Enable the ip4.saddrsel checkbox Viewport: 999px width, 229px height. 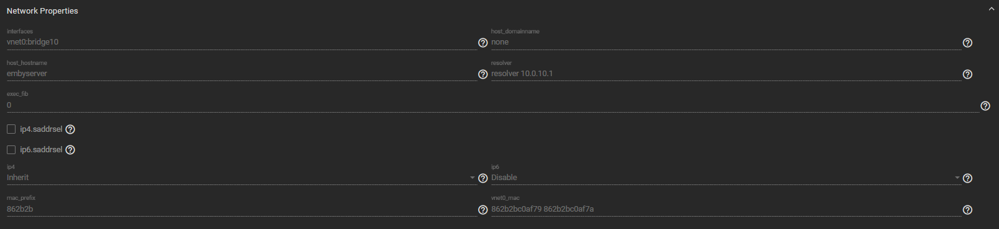coord(11,129)
